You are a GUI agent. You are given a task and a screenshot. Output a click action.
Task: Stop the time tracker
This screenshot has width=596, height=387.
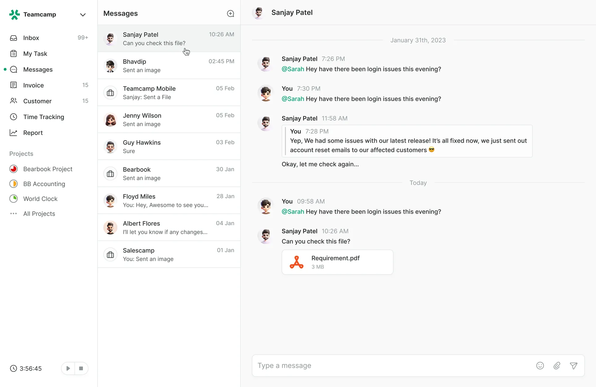[x=81, y=368]
